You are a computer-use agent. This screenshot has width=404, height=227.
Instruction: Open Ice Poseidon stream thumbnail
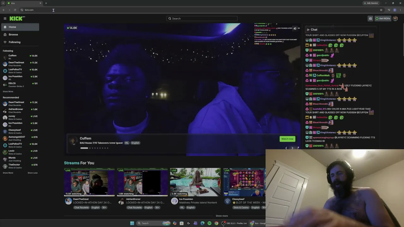pos(195,182)
